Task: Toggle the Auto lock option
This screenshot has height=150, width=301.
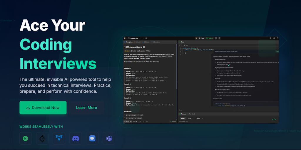Action: click(186, 45)
